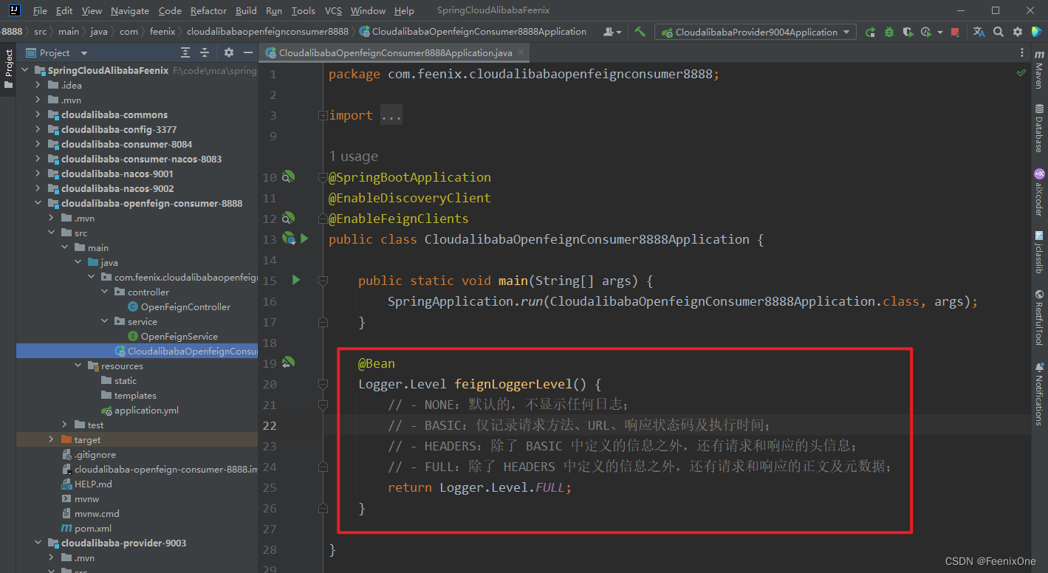The image size is (1048, 573).
Task: Open dropdown arrow beside profiler run icon
Action: click(939, 32)
